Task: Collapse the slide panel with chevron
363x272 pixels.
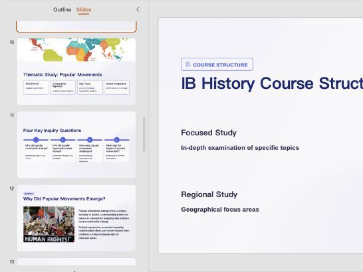Action: tap(138, 9)
